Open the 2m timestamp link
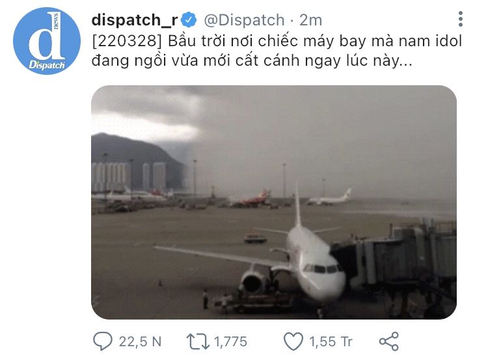This screenshot has height=356, width=488. tap(310, 20)
